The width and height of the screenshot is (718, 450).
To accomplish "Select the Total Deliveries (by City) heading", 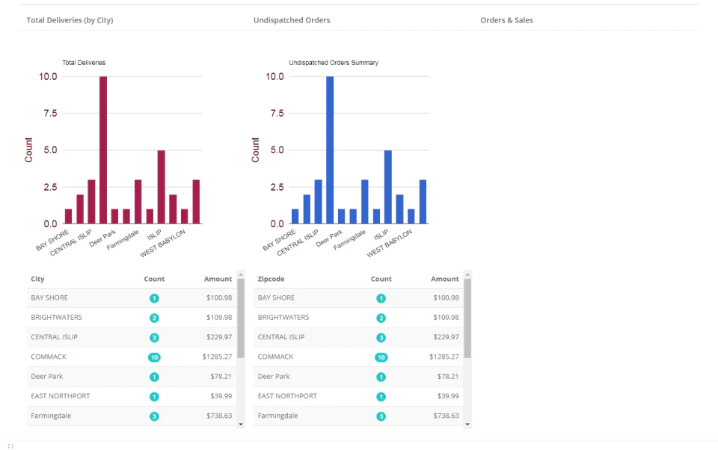I will coord(70,20).
